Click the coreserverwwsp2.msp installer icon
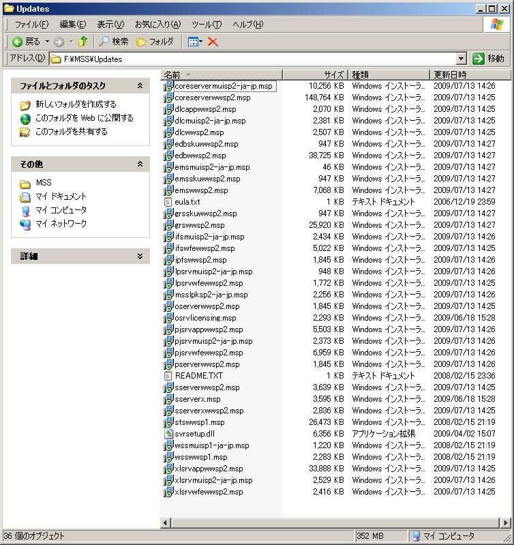The image size is (514, 545). tap(168, 98)
